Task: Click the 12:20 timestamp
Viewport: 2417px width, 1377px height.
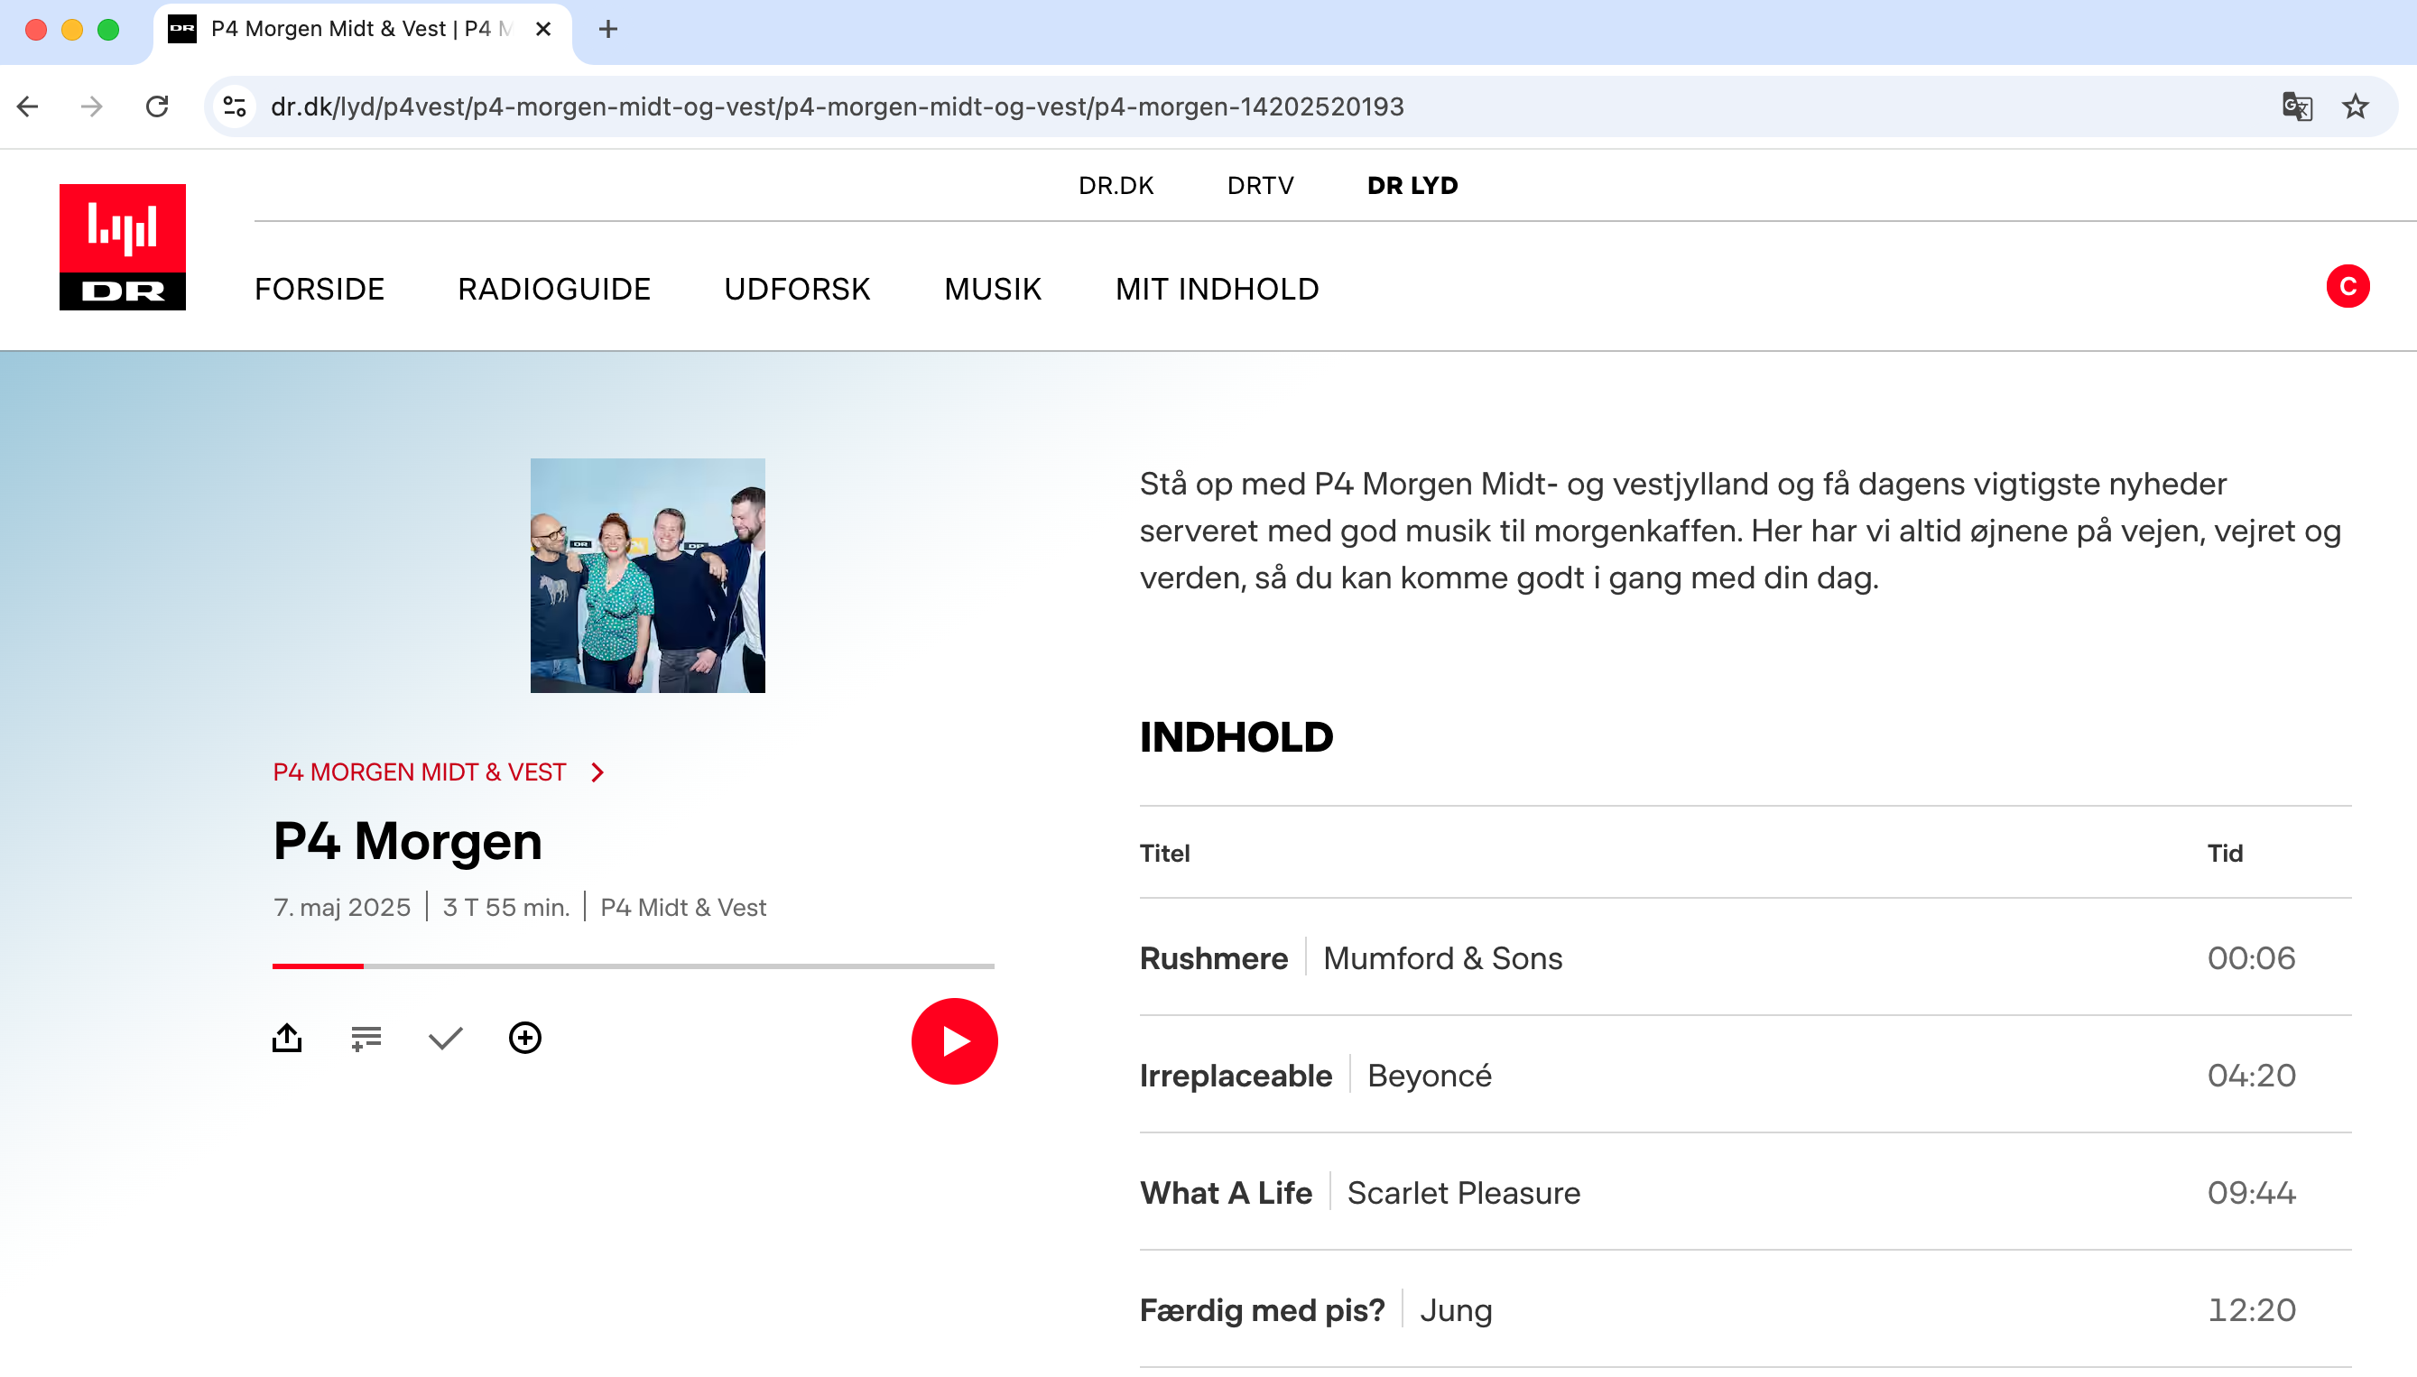Action: coord(2252,1310)
